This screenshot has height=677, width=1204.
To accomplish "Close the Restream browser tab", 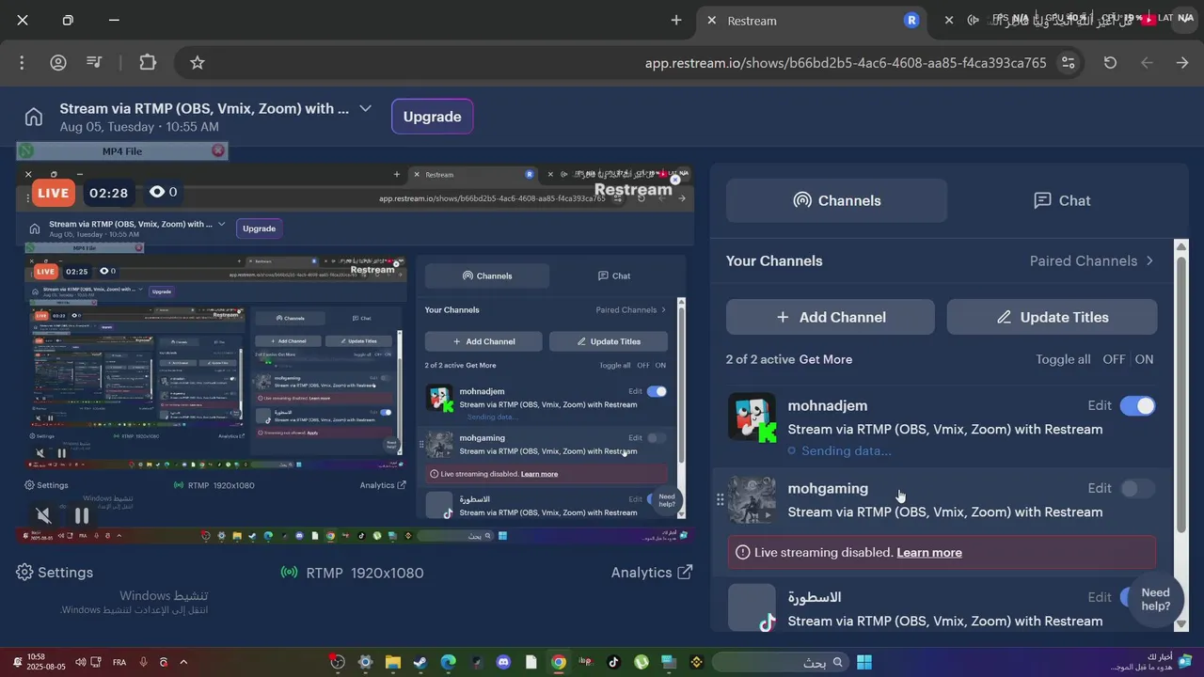I will pyautogui.click(x=711, y=20).
